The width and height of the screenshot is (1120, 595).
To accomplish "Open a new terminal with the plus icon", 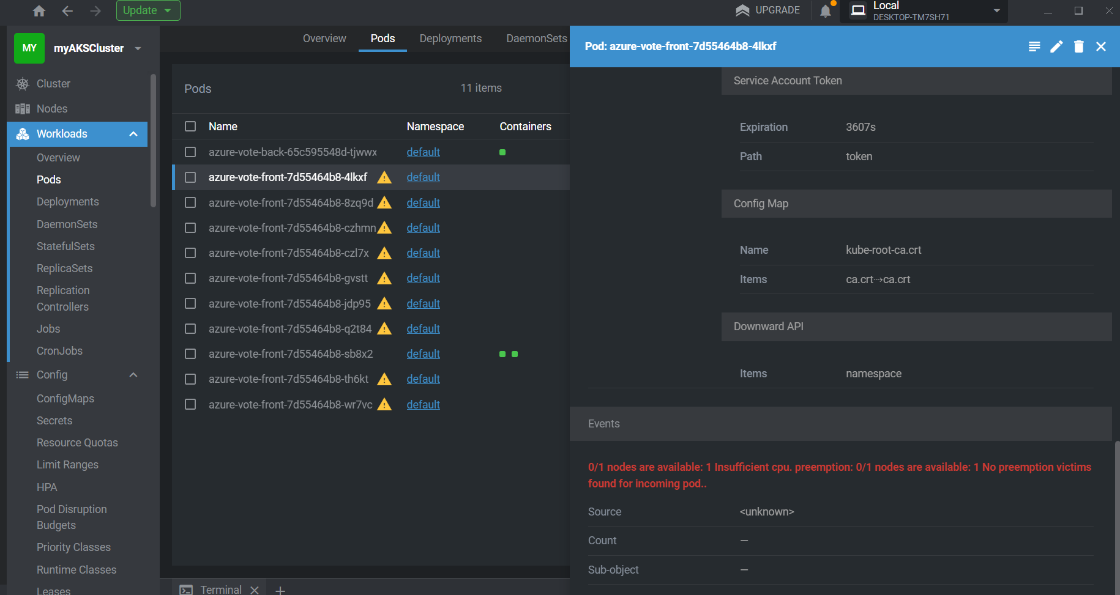I will coord(280,589).
